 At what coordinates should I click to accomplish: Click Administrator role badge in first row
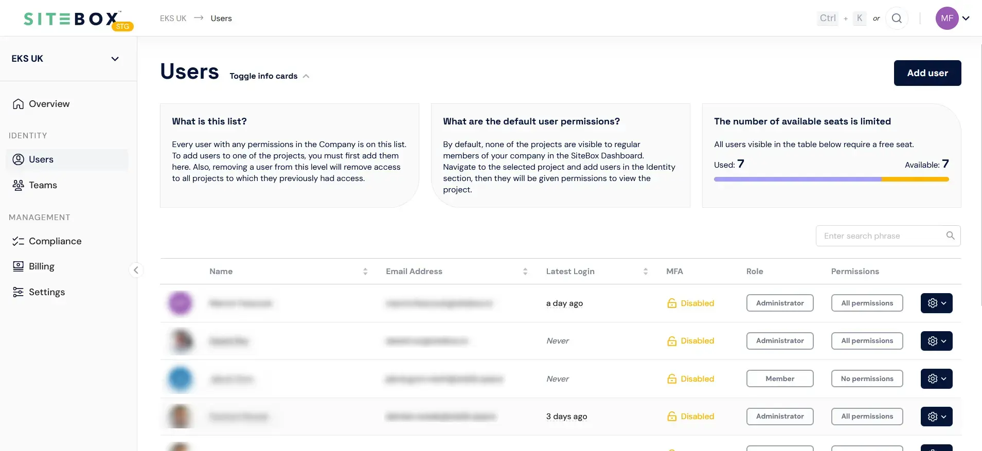pos(780,303)
